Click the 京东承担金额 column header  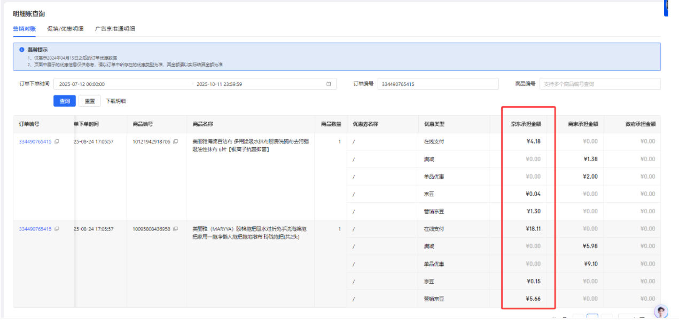[x=526, y=124]
